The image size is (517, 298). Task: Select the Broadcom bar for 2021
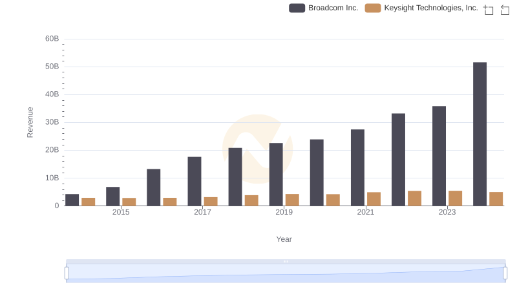(x=357, y=168)
